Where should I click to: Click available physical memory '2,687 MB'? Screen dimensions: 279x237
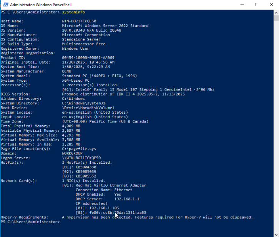71,131
